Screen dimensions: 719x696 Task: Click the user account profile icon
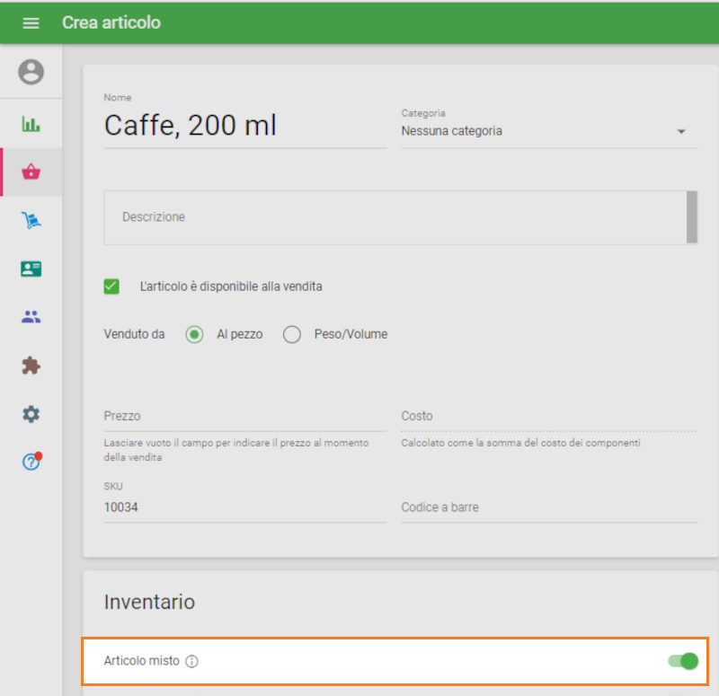click(x=31, y=72)
